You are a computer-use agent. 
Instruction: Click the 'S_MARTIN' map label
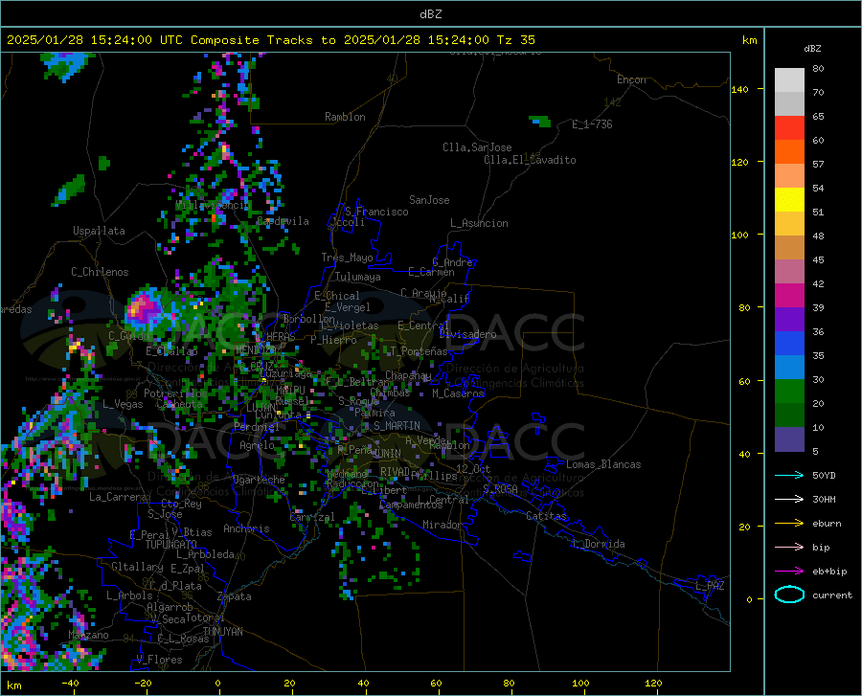point(397,426)
